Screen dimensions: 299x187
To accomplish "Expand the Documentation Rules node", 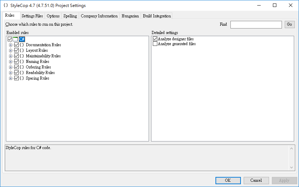I will [10, 45].
